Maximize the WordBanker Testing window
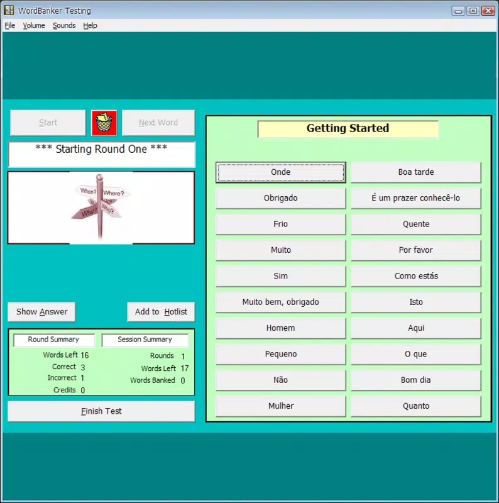The height and width of the screenshot is (503, 499). (x=473, y=11)
